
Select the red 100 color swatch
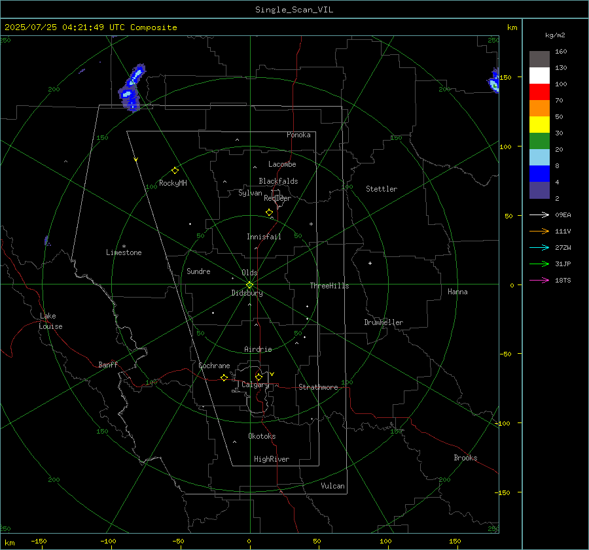[539, 92]
